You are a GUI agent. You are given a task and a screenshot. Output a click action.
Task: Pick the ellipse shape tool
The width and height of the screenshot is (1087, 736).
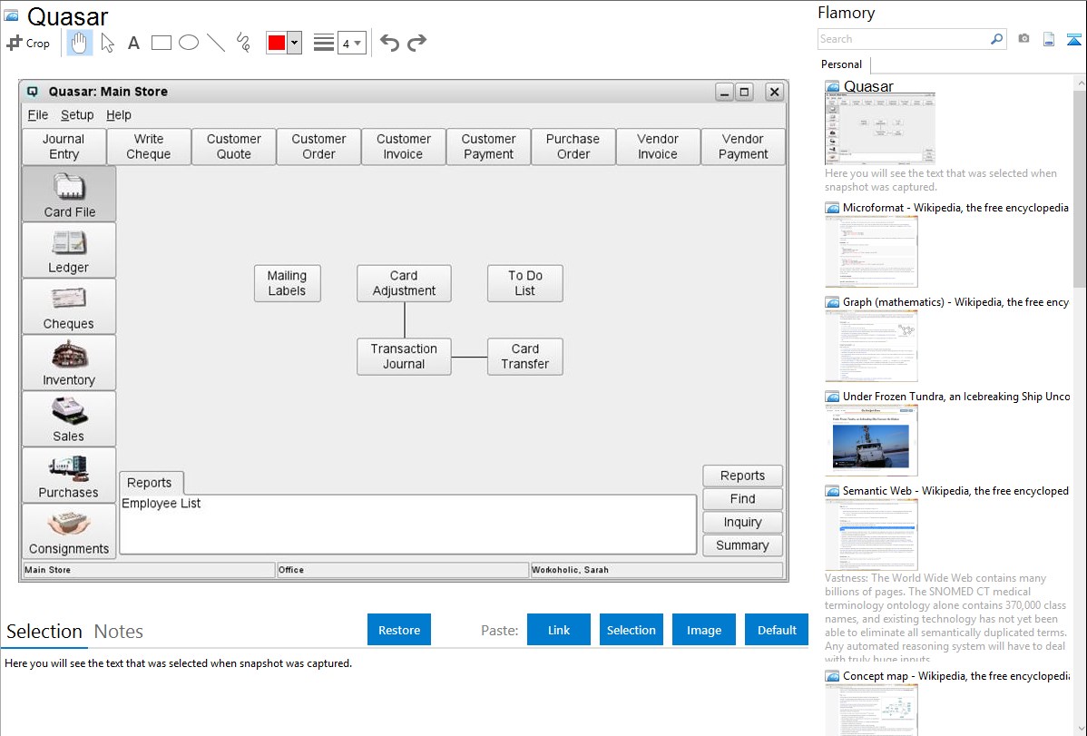[x=189, y=43]
